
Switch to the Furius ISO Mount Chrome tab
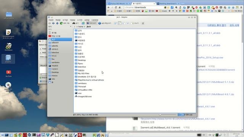click(119, 3)
